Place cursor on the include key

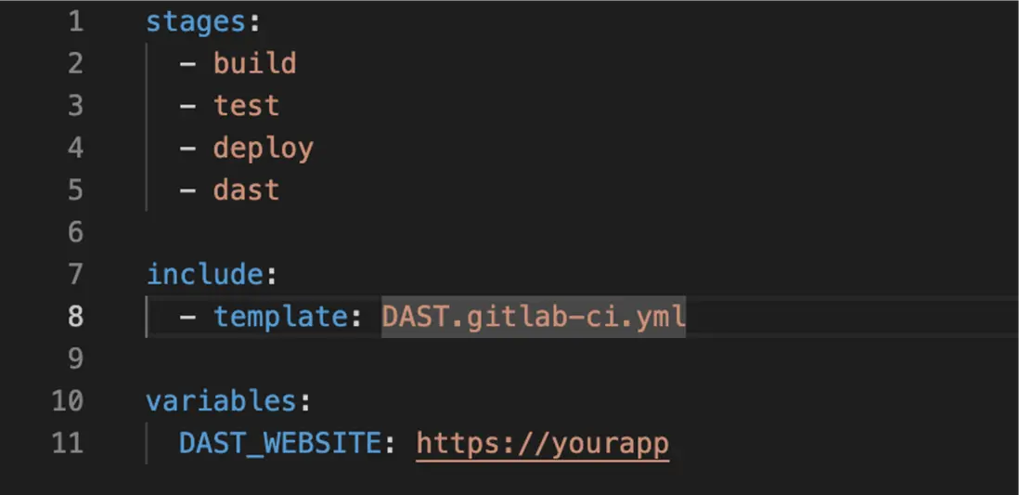(205, 274)
